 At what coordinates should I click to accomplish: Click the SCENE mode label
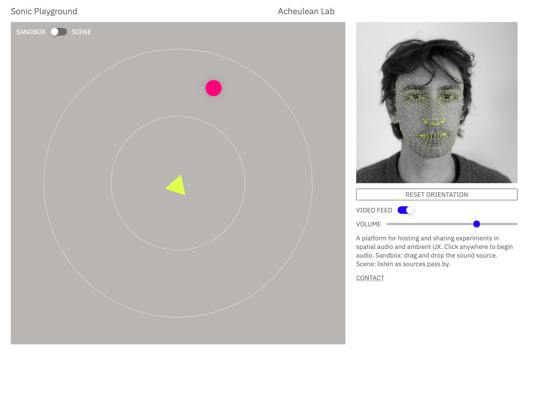point(81,32)
